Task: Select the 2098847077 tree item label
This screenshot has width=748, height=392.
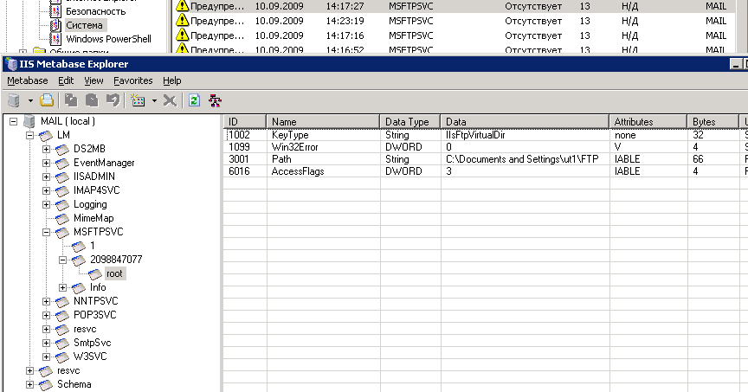Action: 116,260
